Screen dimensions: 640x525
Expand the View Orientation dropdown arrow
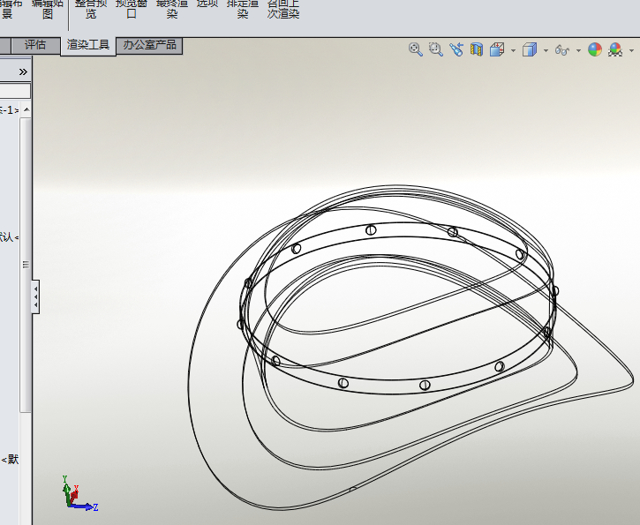(x=513, y=50)
